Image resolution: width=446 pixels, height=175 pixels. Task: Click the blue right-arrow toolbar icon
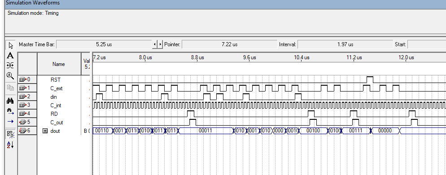click(10, 122)
